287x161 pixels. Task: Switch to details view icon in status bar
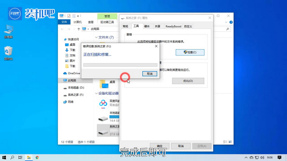(x=225, y=142)
